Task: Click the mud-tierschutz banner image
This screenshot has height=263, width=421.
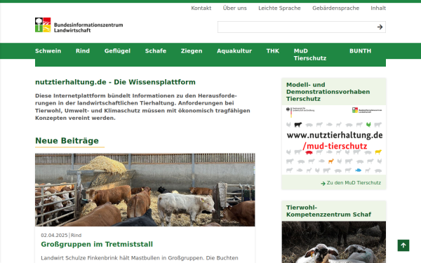Action: 334,140
